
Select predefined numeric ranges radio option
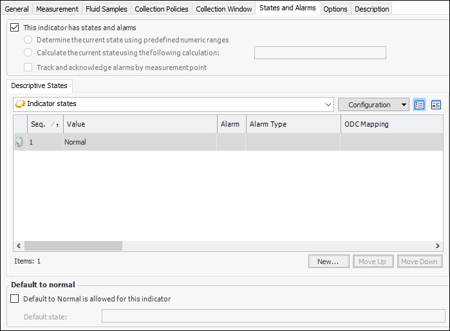(x=28, y=40)
